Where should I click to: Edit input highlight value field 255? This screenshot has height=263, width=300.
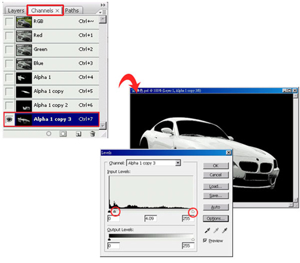pos(188,219)
